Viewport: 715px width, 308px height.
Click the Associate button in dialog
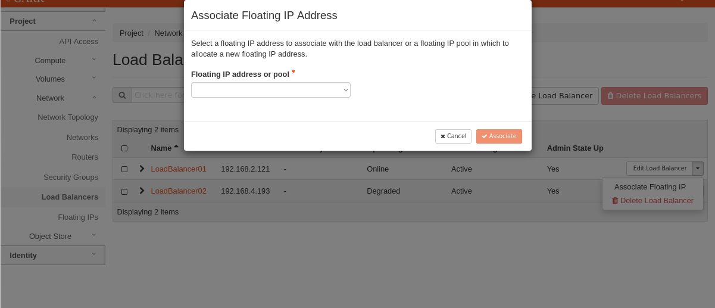(499, 136)
